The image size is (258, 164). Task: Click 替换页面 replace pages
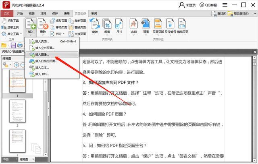[x=77, y=27]
